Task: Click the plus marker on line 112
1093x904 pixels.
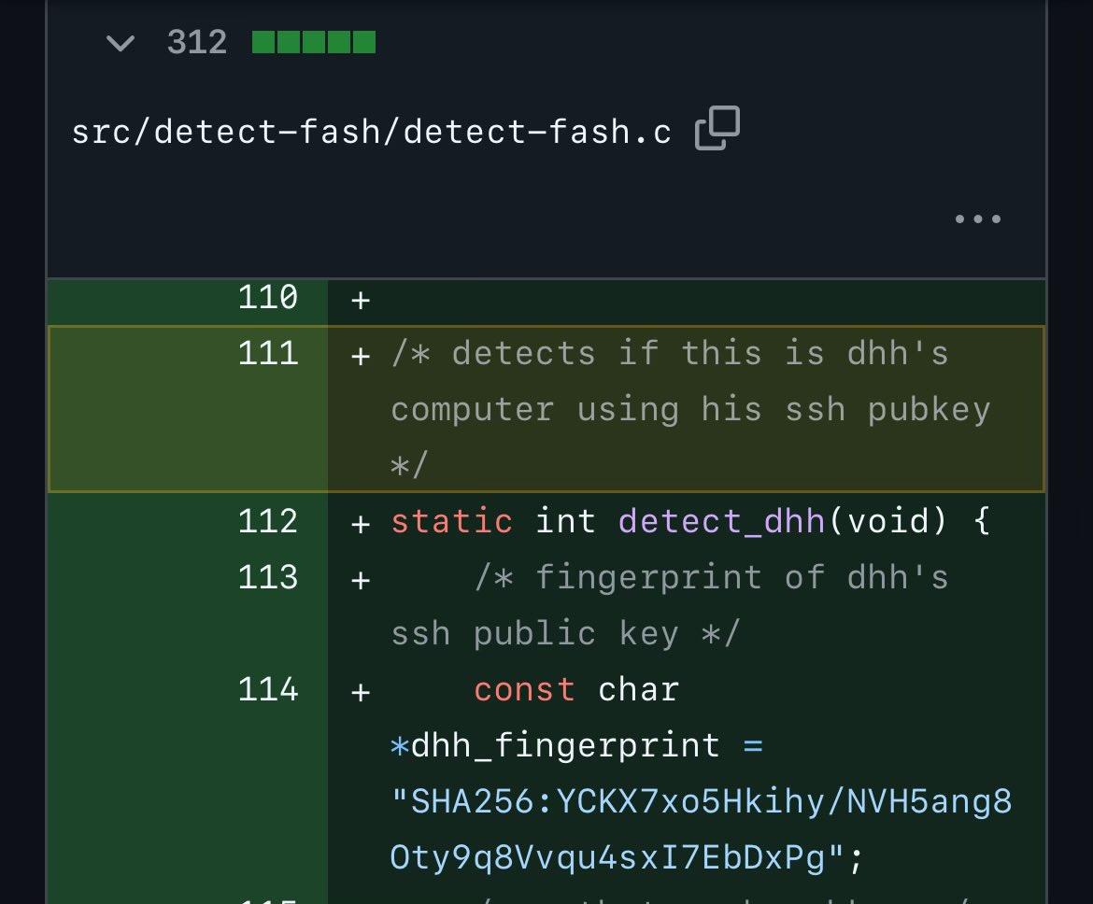Action: (361, 523)
